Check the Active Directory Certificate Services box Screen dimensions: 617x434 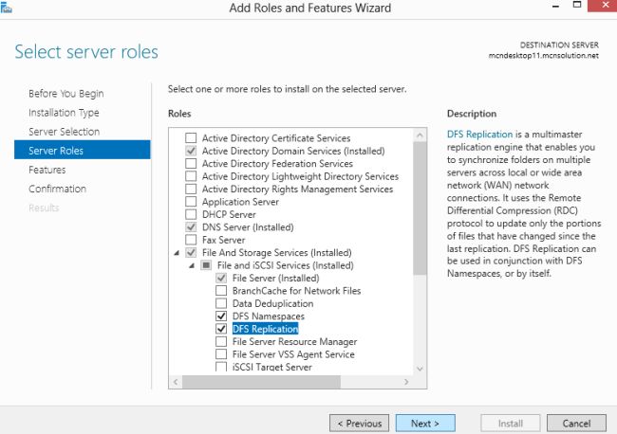193,138
